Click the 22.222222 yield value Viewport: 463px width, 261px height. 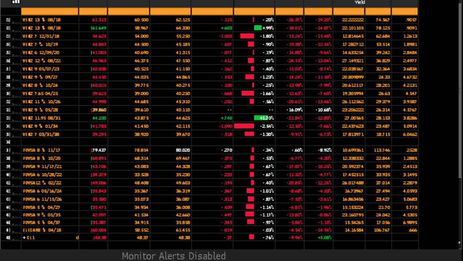pyautogui.click(x=353, y=20)
